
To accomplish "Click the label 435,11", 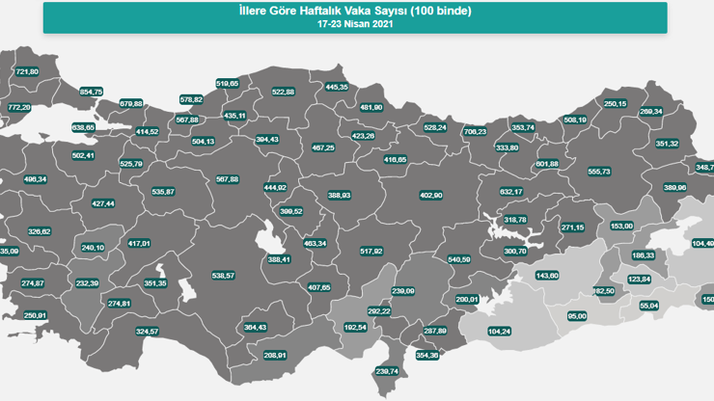I will [235, 116].
